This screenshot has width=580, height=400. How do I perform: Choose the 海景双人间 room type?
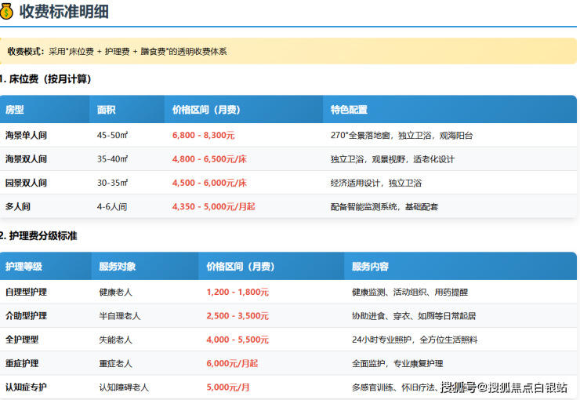point(26,159)
